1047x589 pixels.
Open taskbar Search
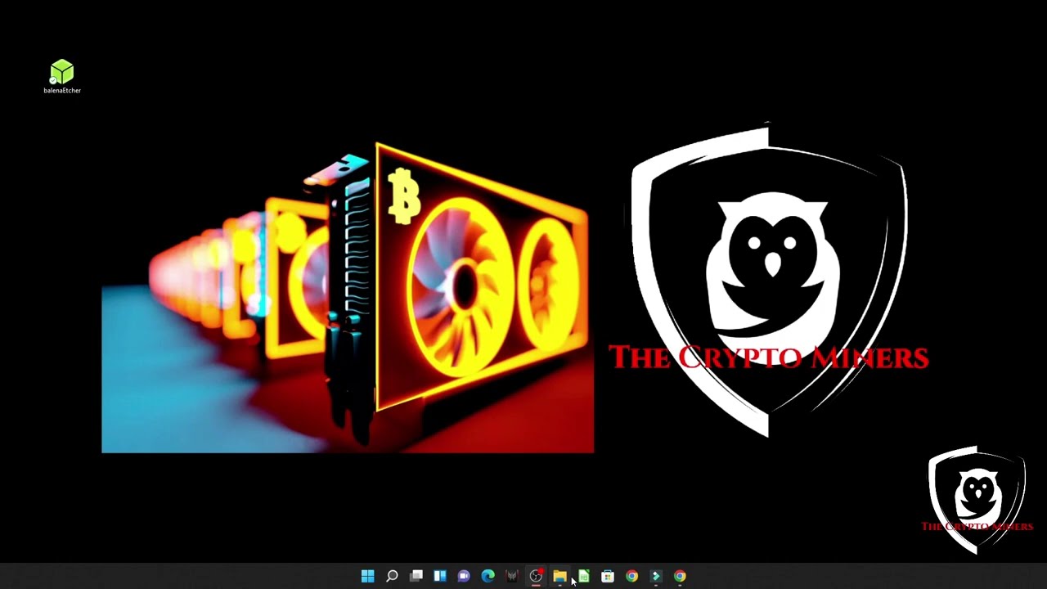click(392, 576)
